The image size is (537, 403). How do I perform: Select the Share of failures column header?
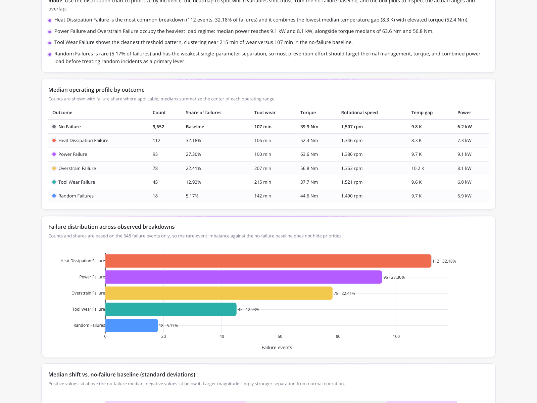tap(203, 113)
